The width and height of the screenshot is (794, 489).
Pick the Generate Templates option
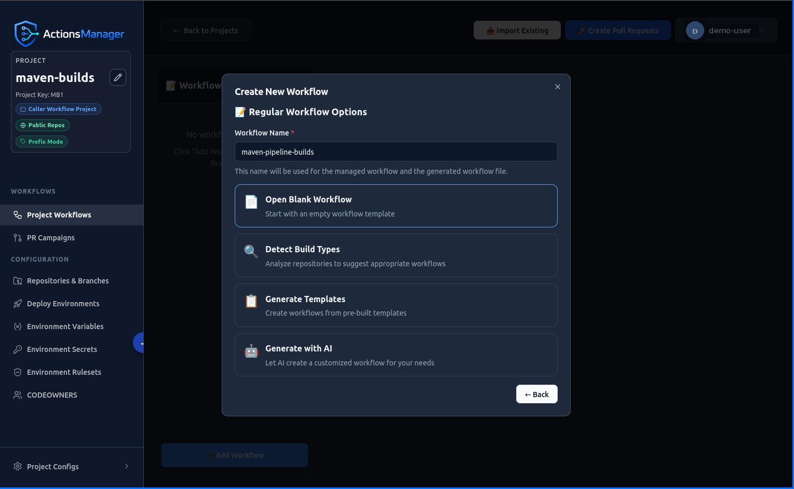point(396,305)
